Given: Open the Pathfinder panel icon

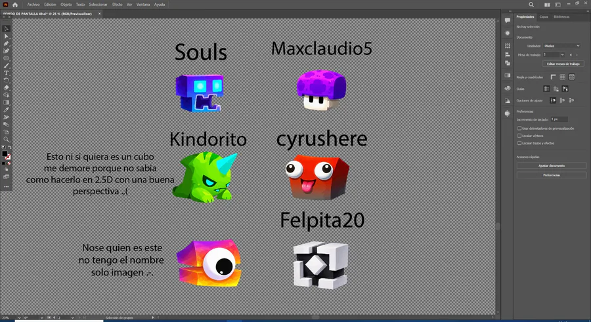Looking at the screenshot, I should pos(508,63).
